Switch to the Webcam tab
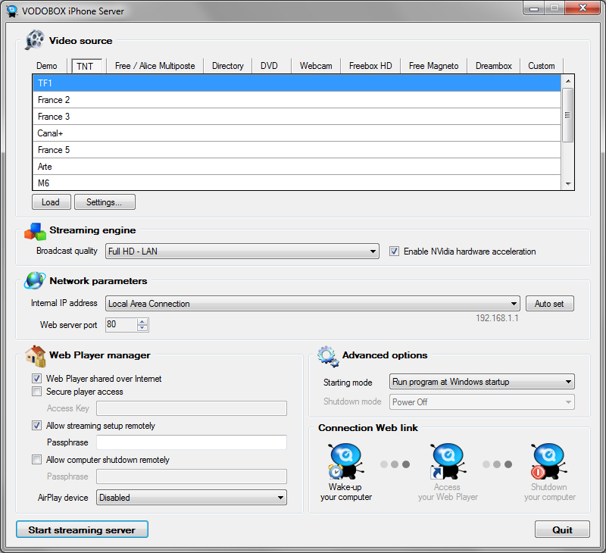 pos(316,66)
